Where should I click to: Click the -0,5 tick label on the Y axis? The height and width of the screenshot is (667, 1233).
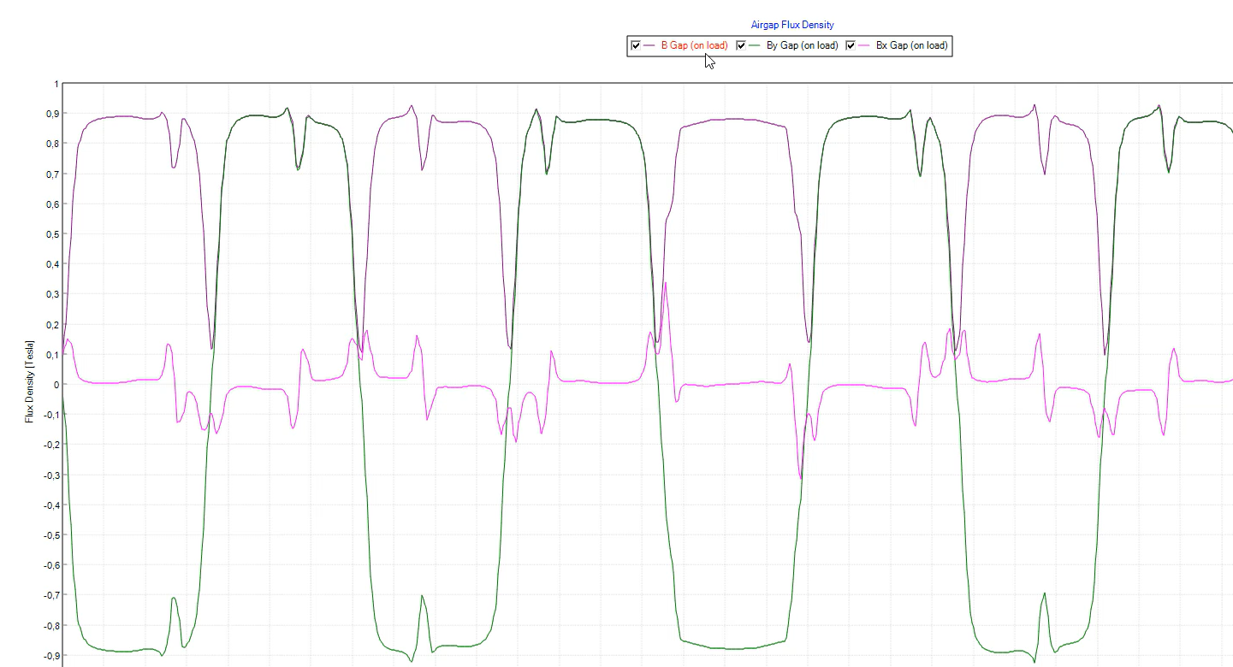pos(50,535)
